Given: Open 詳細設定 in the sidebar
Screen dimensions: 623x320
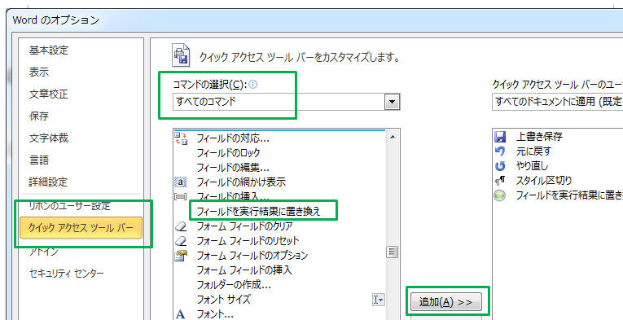Looking at the screenshot, I should [48, 182].
